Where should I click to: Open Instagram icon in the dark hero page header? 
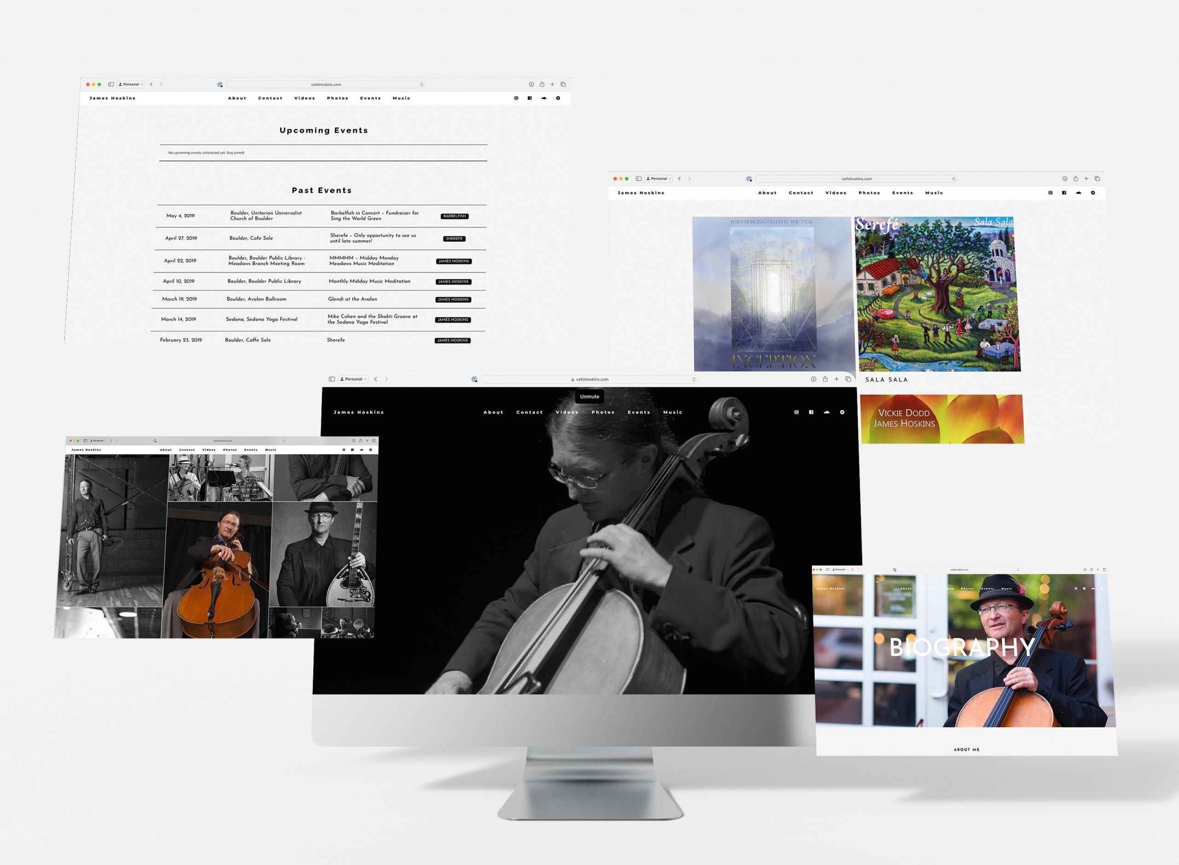pos(796,412)
